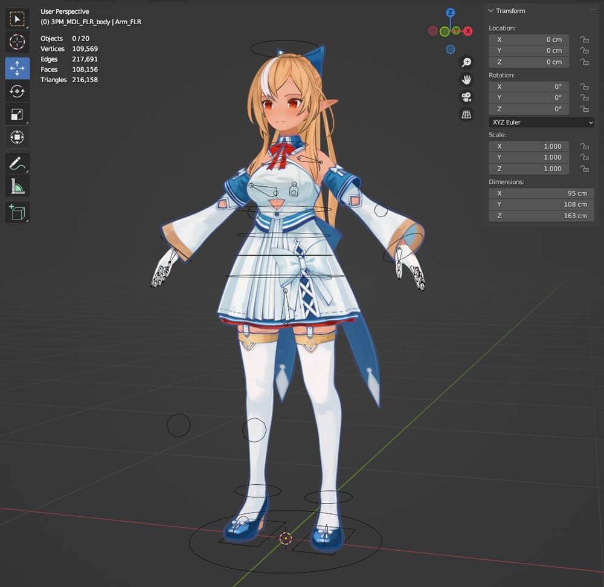Click the zoom magnifier viewport icon
The height and width of the screenshot is (587, 604).
point(466,62)
